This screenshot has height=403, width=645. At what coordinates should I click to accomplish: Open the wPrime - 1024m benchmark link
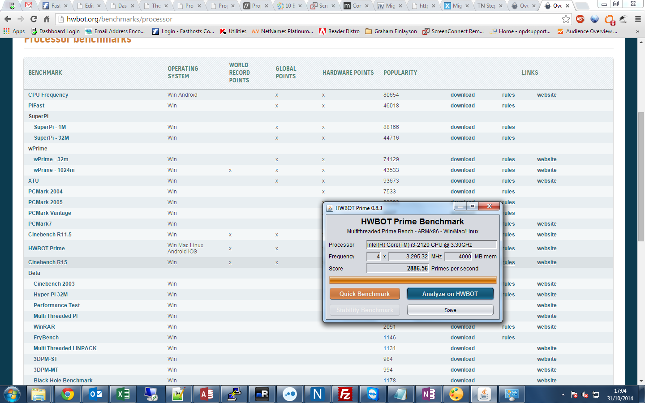[x=54, y=170]
